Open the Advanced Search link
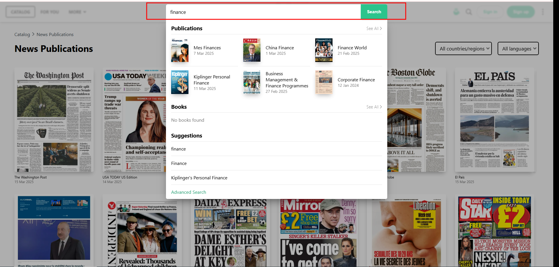 click(188, 192)
